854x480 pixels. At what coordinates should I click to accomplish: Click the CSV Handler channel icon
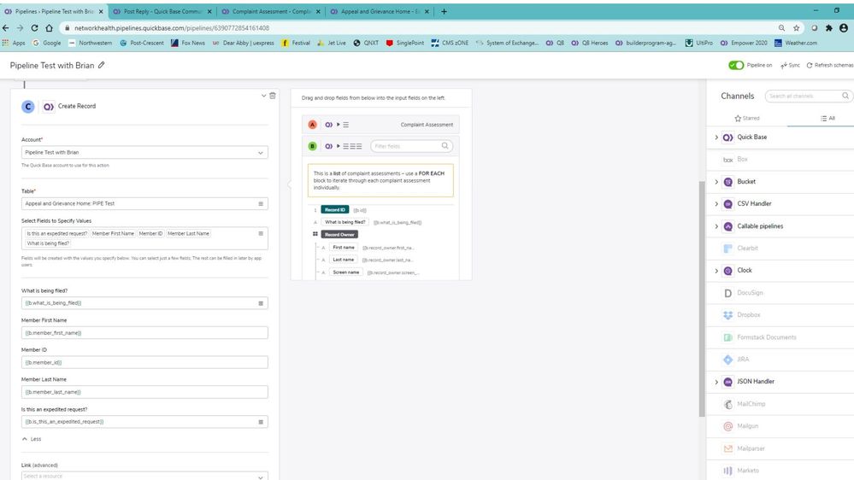tap(727, 204)
